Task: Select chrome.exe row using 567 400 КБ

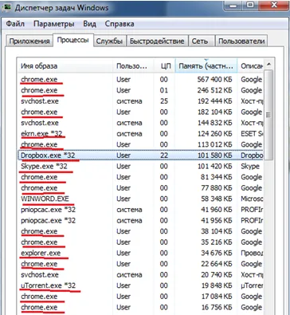Action: 141,79
